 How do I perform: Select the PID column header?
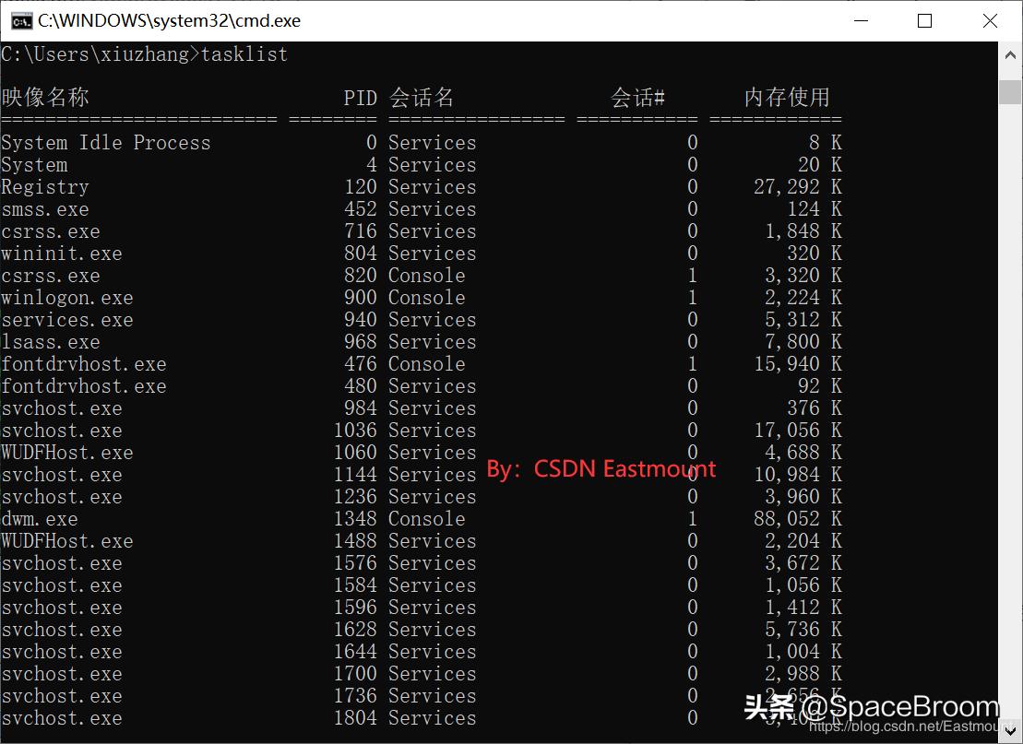pos(360,98)
